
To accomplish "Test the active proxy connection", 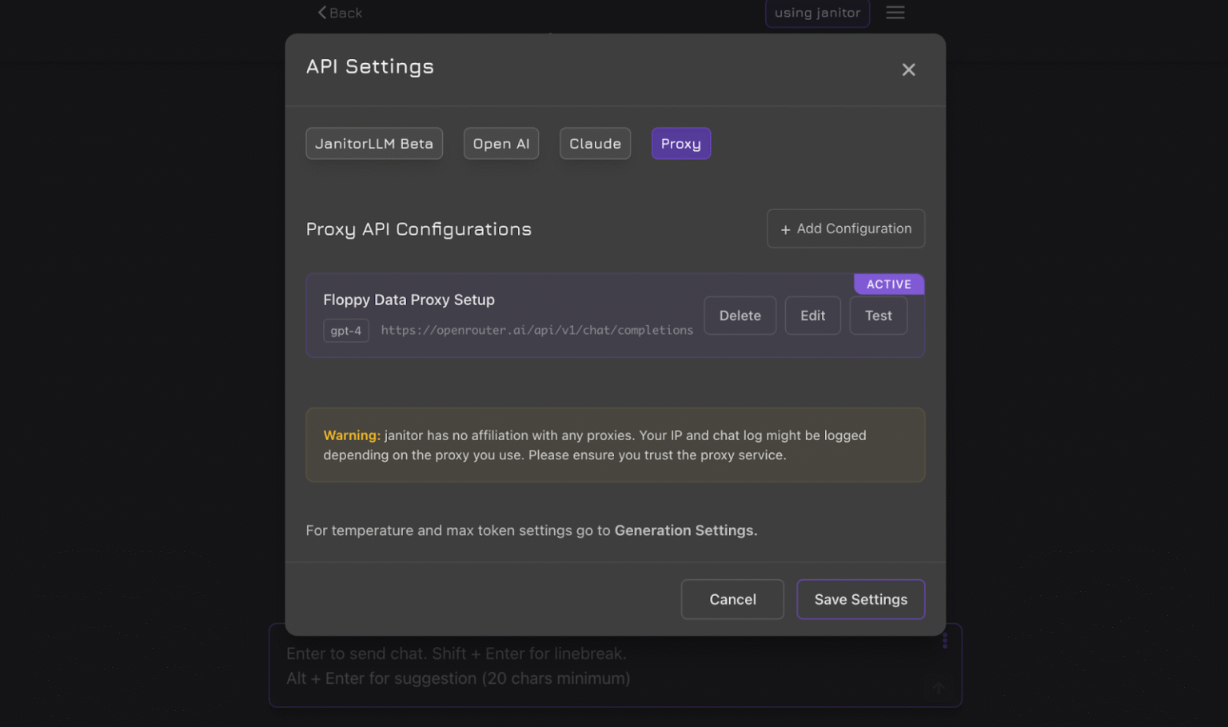I will click(x=878, y=315).
